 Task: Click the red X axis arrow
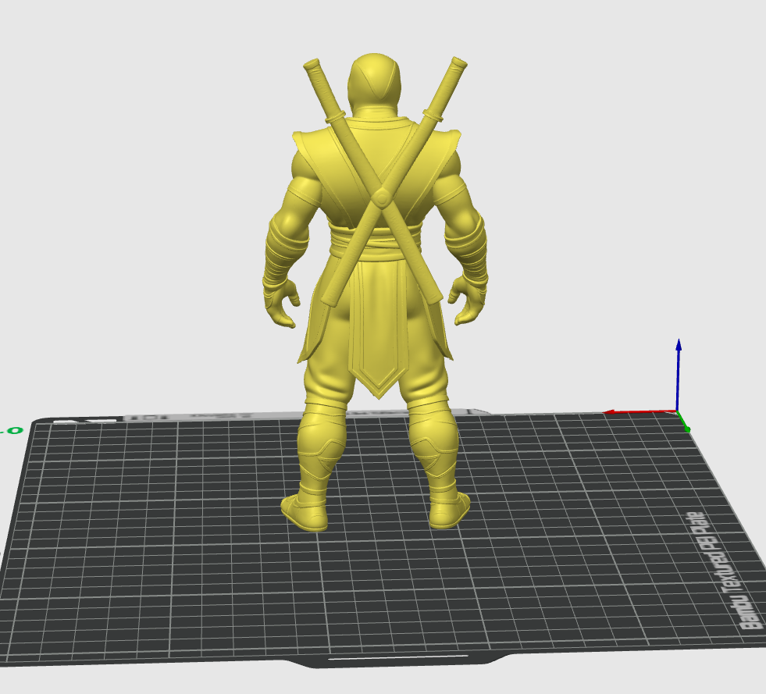(640, 413)
